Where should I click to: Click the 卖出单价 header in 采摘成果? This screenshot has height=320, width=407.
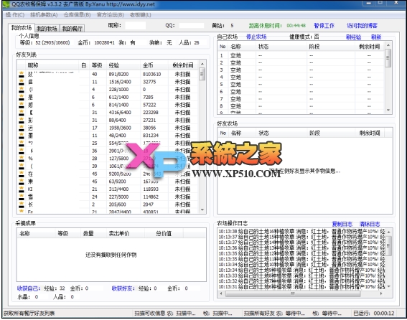click(125, 233)
